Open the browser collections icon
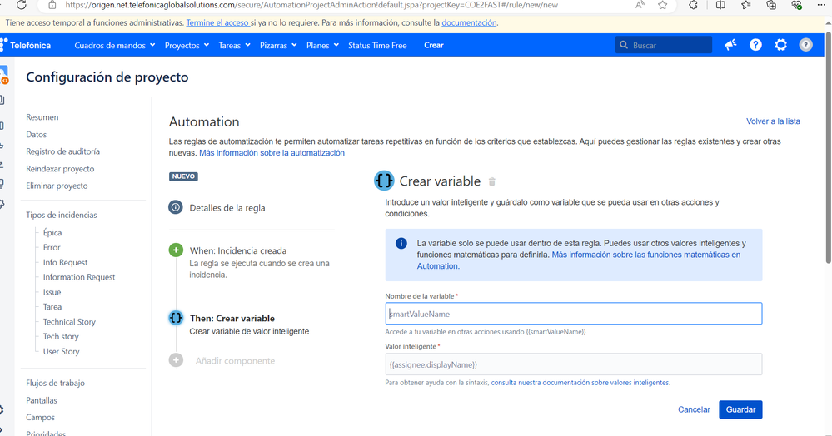This screenshot has height=436, width=832. pyautogui.click(x=771, y=5)
